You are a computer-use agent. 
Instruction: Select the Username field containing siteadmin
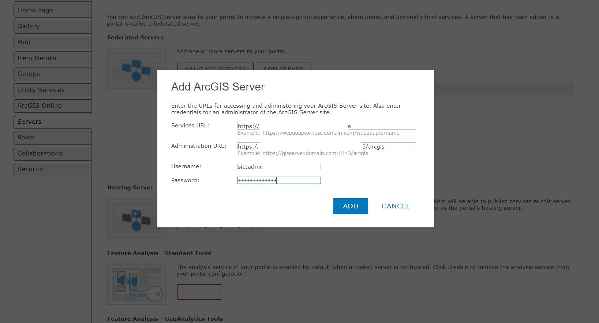point(279,166)
